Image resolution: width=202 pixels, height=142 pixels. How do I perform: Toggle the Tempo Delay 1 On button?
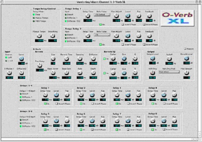click(100, 25)
